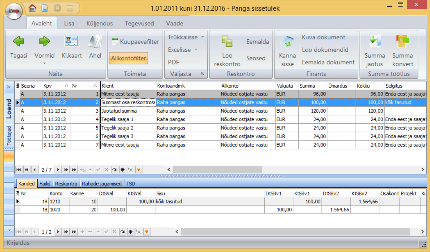Click the Tagasi green back arrow
430x252 pixels.
[19, 42]
